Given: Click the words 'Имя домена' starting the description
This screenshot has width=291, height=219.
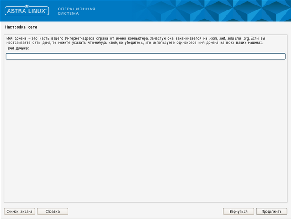Looking at the screenshot, I should (16, 38).
